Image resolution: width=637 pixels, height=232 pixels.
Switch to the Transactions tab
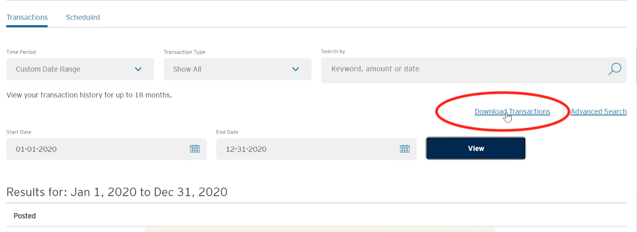click(27, 17)
